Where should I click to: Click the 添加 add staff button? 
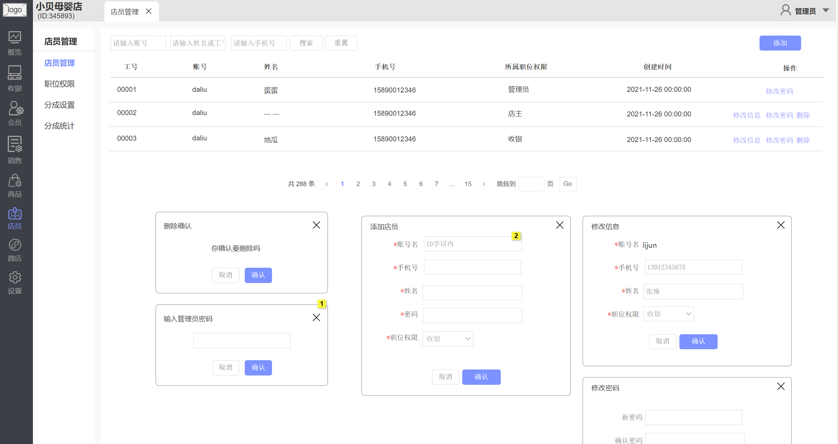(780, 43)
